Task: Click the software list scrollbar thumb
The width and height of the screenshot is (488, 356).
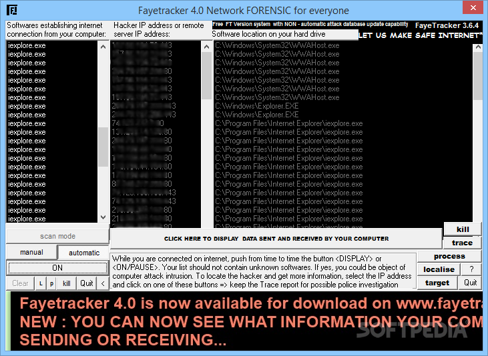Action: 103,147
